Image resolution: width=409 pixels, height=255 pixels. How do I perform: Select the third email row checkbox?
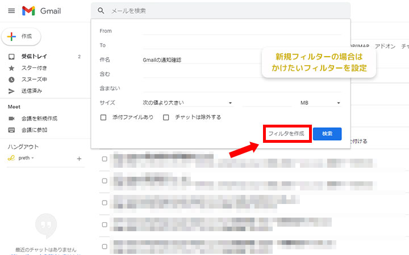(105, 203)
